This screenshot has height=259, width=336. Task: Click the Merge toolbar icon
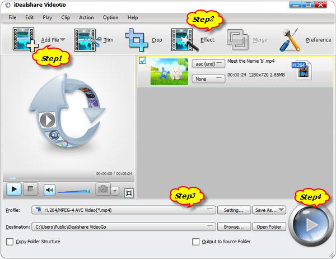tap(237, 40)
